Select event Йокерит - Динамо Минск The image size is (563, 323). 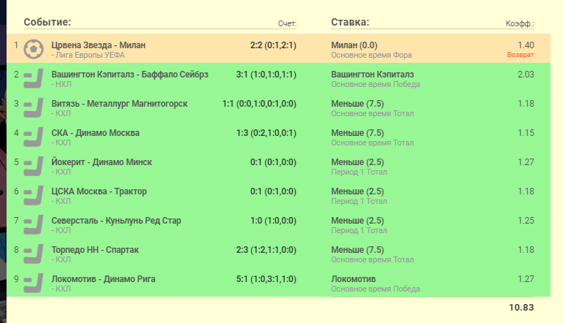102,162
